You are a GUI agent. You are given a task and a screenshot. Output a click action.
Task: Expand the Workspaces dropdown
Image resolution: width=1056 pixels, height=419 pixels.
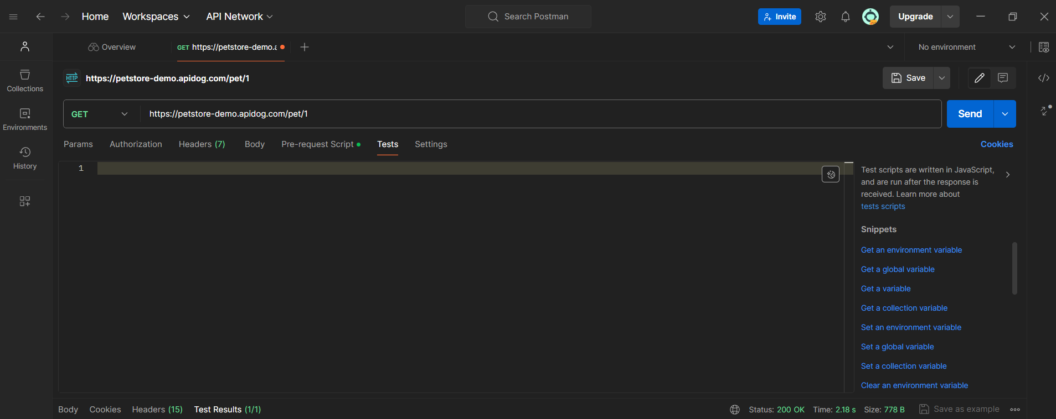[x=156, y=17]
